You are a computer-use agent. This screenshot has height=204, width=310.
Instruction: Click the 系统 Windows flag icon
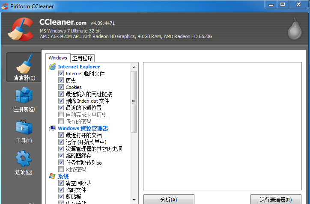click(52, 176)
